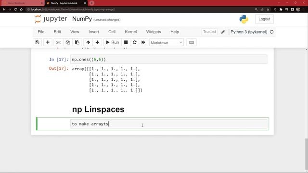Click the markdown cell containing 'to make arrayts'
308x173 pixels.
tap(168, 124)
